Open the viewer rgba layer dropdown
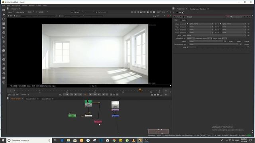 coord(11,12)
